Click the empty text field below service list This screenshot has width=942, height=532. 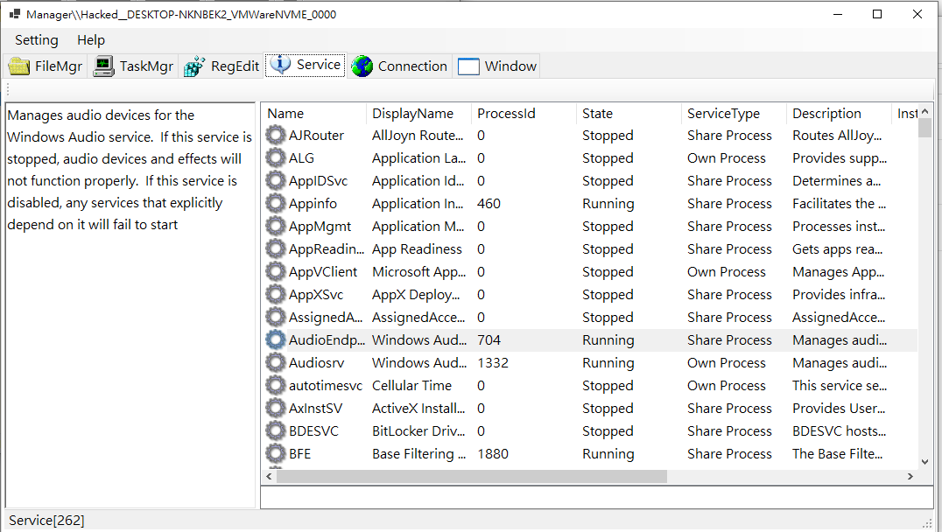coord(596,497)
